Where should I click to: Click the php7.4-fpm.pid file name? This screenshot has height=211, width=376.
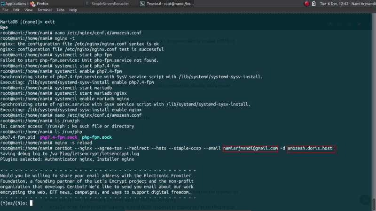coord(17,137)
